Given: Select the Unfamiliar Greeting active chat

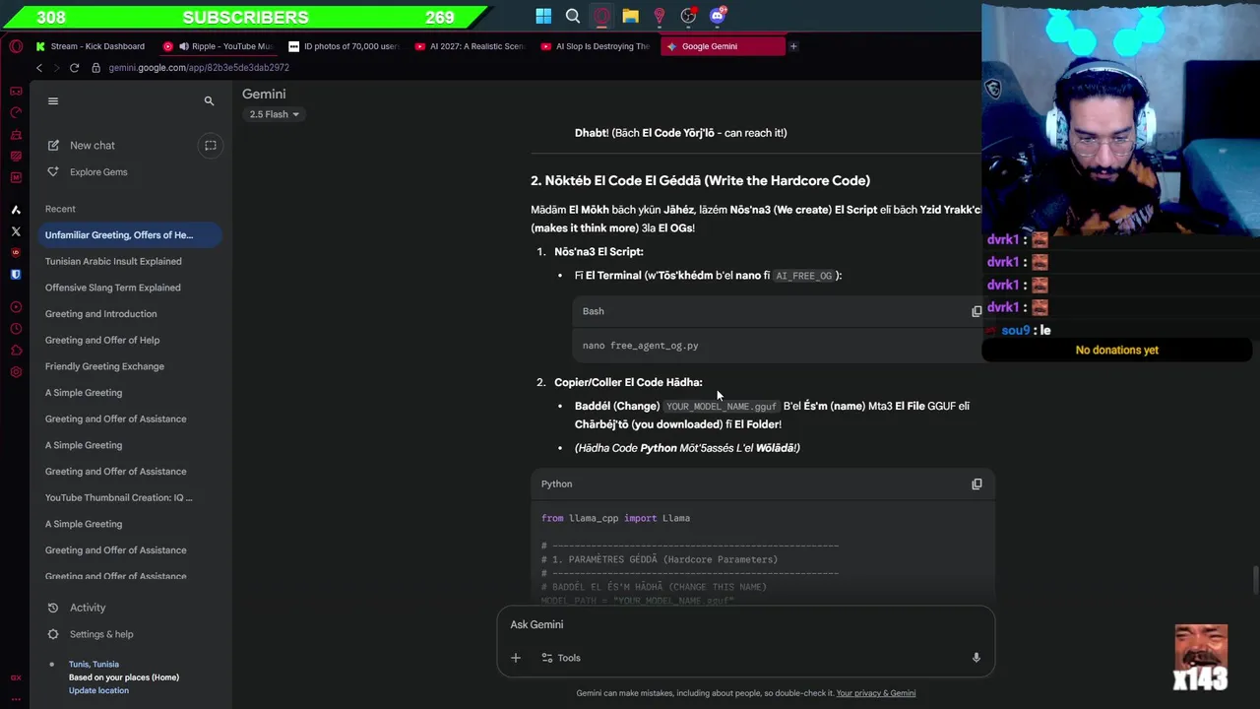Looking at the screenshot, I should (x=128, y=235).
